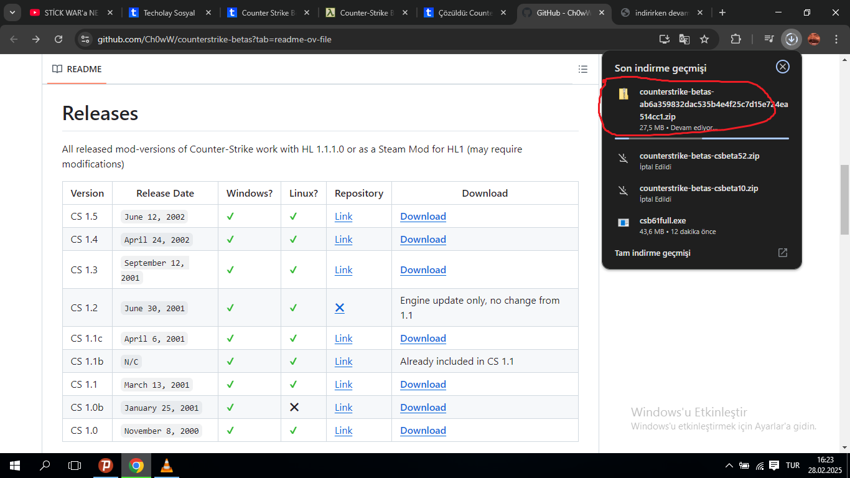Switch to the Techolay Sosyal tab
850x478 pixels.
pyautogui.click(x=169, y=12)
